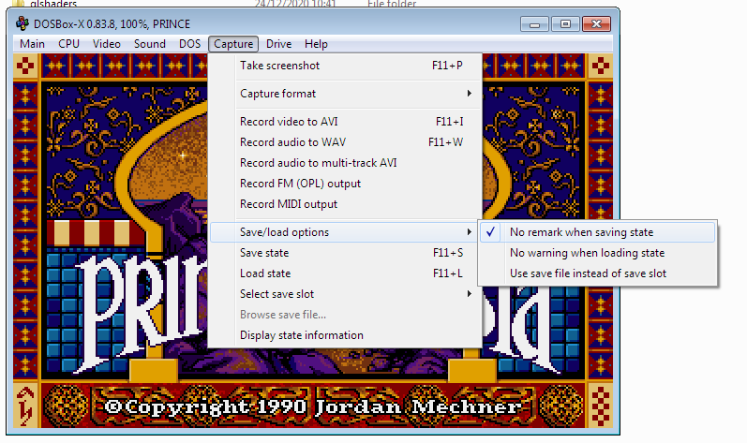Open the Video menu
Image resolution: width=747 pixels, height=443 pixels.
pyautogui.click(x=106, y=44)
